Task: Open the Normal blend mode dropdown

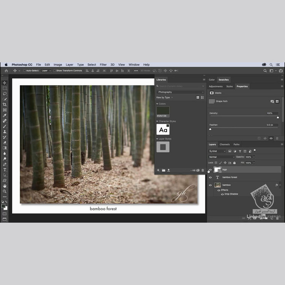Action: [x=222, y=157]
